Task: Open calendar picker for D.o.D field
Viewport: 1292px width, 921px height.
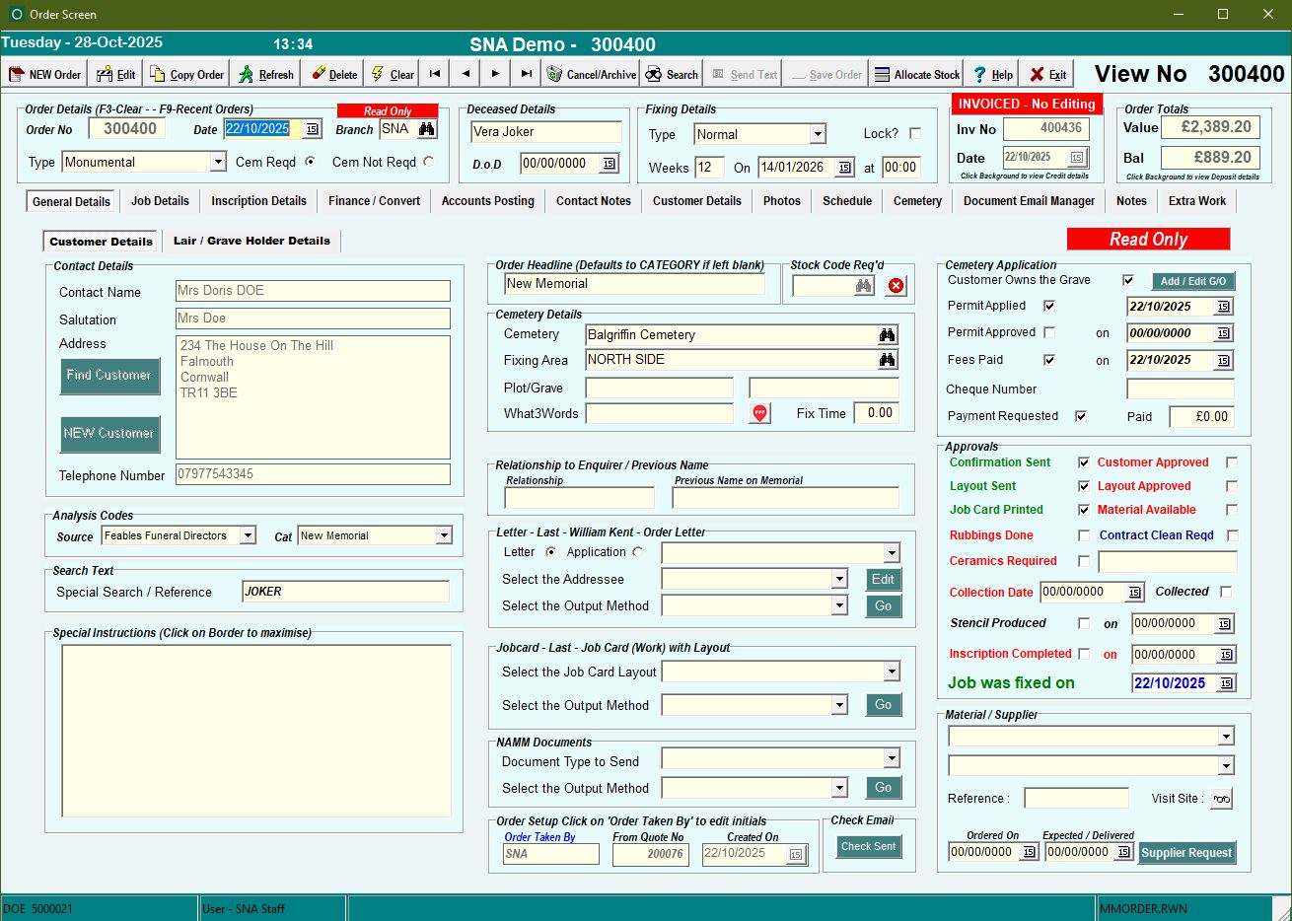Action: (x=609, y=164)
